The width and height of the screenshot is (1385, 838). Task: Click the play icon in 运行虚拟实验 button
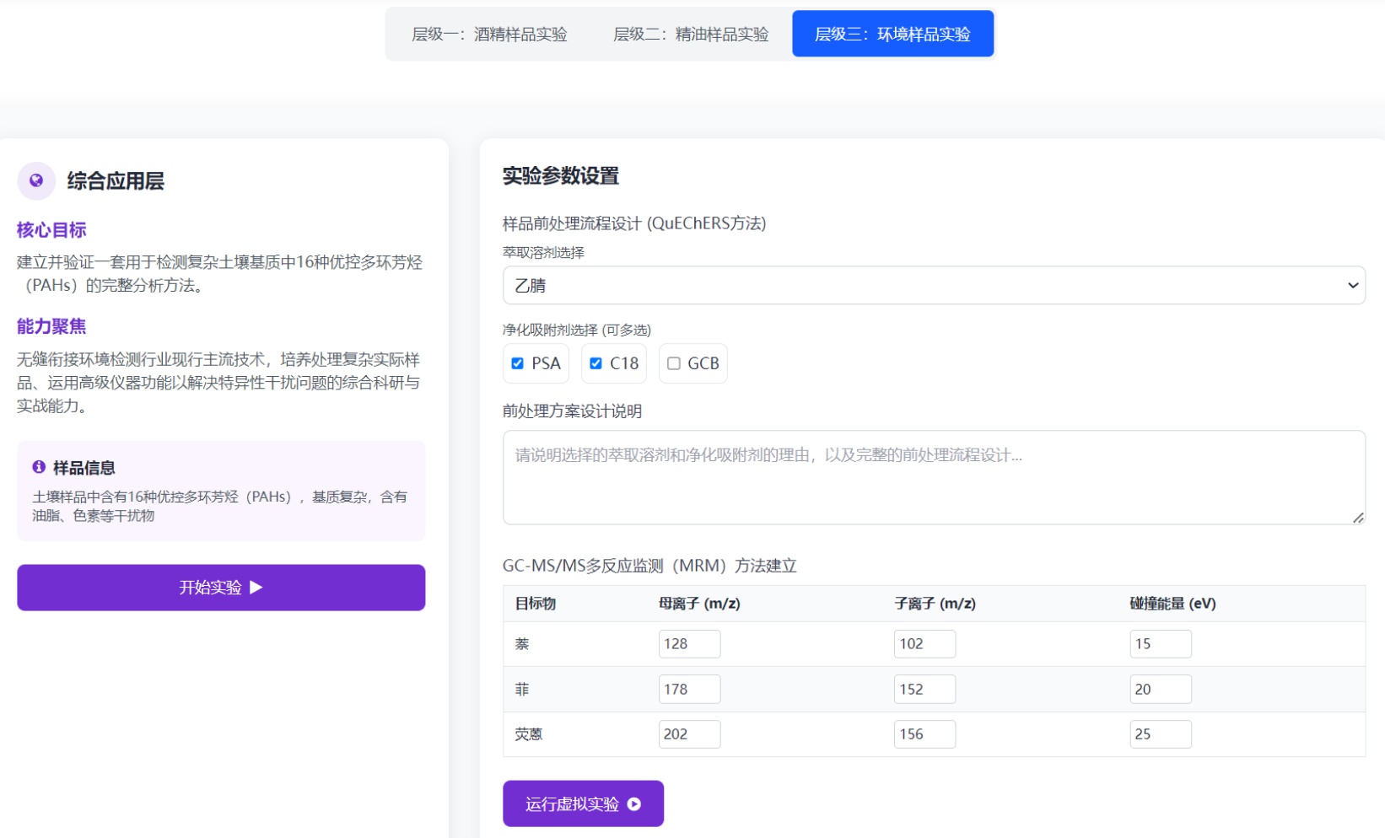pos(634,804)
